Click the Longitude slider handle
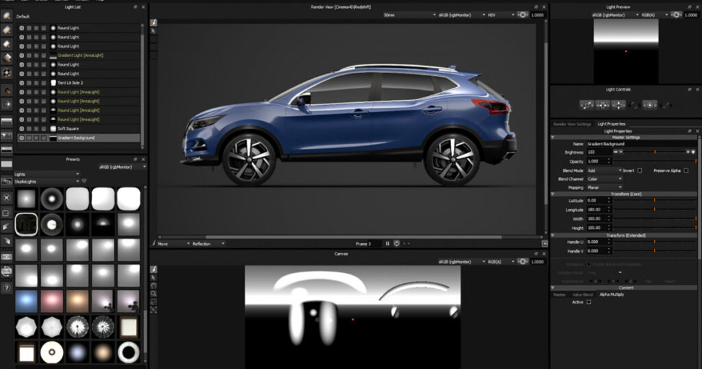The height and width of the screenshot is (369, 702). pyautogui.click(x=655, y=209)
